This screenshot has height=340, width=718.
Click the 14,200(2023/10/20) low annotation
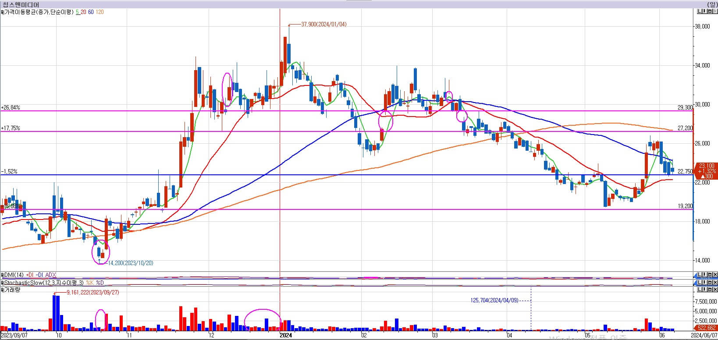[x=130, y=263]
